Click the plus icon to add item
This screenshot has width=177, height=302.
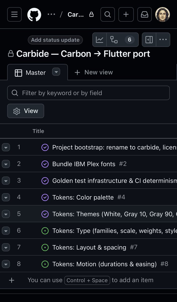(12, 280)
